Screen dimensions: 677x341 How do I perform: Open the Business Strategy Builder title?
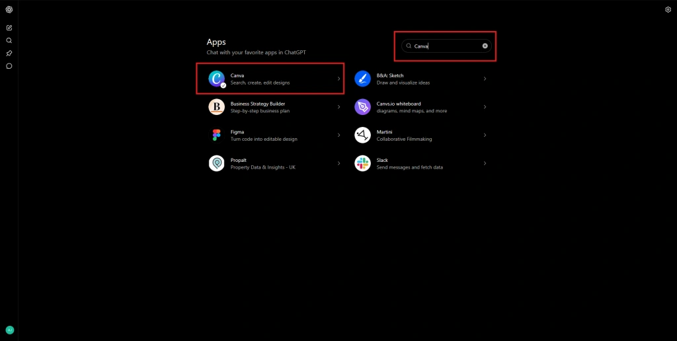(x=258, y=104)
